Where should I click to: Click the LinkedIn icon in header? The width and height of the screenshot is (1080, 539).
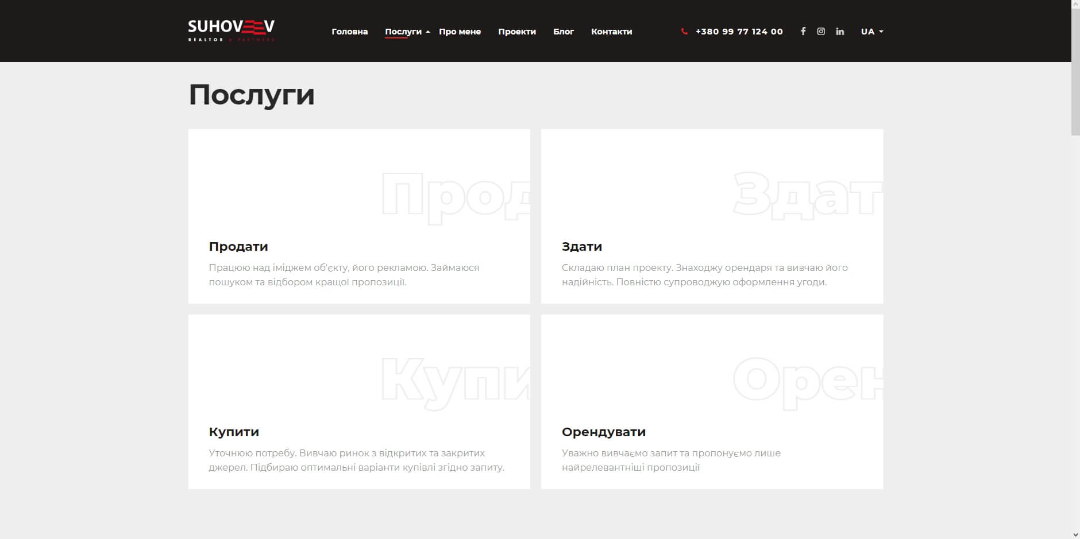click(x=840, y=32)
